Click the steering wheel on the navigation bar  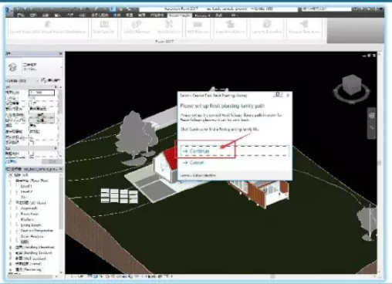(372, 116)
